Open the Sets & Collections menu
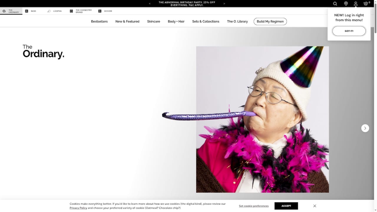The width and height of the screenshot is (377, 212). 206,21
